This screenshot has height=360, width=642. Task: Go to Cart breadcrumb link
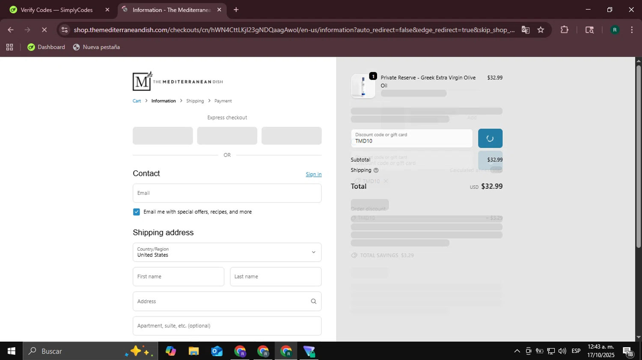[x=137, y=101]
